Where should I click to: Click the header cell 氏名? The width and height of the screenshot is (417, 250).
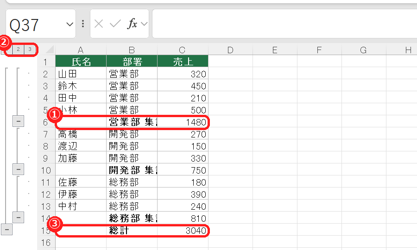coord(81,61)
